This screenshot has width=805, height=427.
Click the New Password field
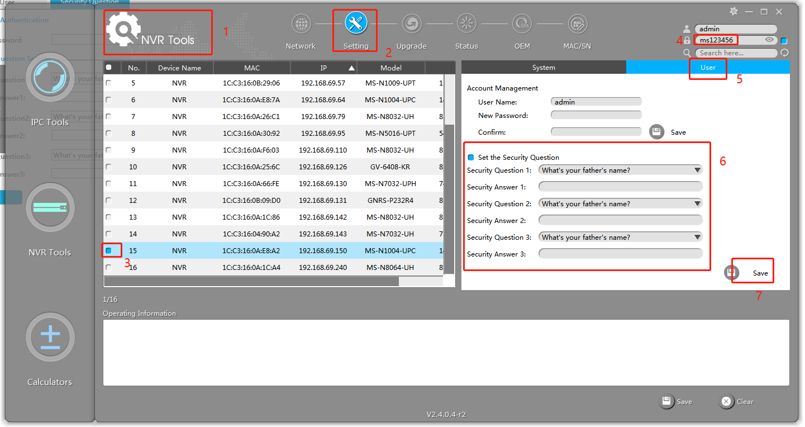coord(596,115)
